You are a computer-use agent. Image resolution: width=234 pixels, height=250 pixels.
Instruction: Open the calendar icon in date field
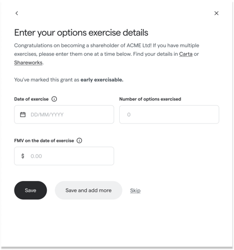point(23,115)
